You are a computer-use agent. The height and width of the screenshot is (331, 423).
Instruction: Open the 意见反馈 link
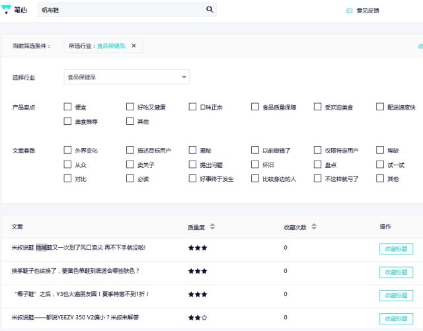point(367,10)
